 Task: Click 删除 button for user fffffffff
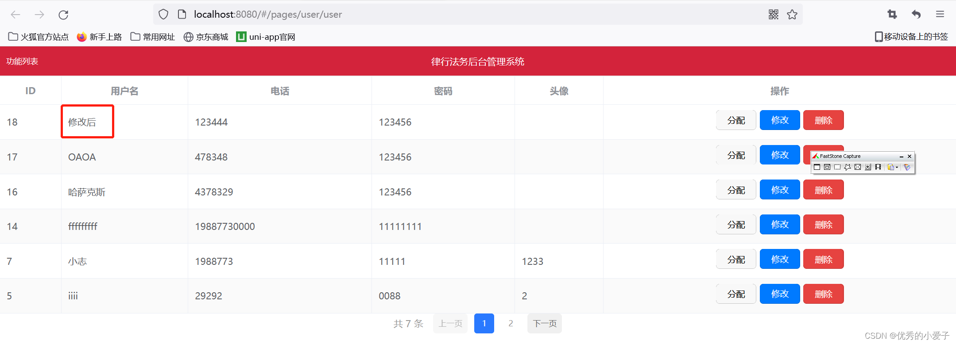pyautogui.click(x=824, y=225)
